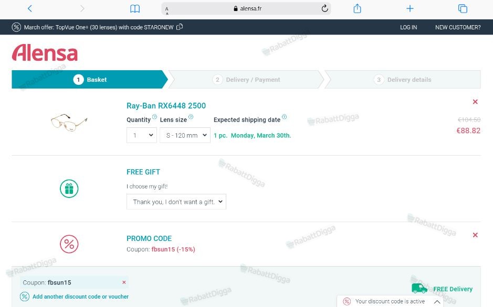This screenshot has height=307, width=493.
Task: Open Ray-Ban RX6448 2500 product link
Action: (x=166, y=106)
